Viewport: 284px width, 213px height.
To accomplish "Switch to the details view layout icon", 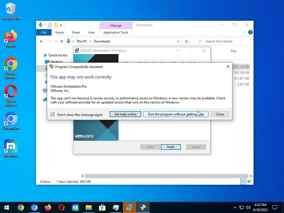I will point(243,181).
